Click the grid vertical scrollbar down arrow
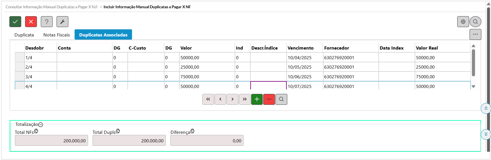491x160 pixels. [473, 87]
